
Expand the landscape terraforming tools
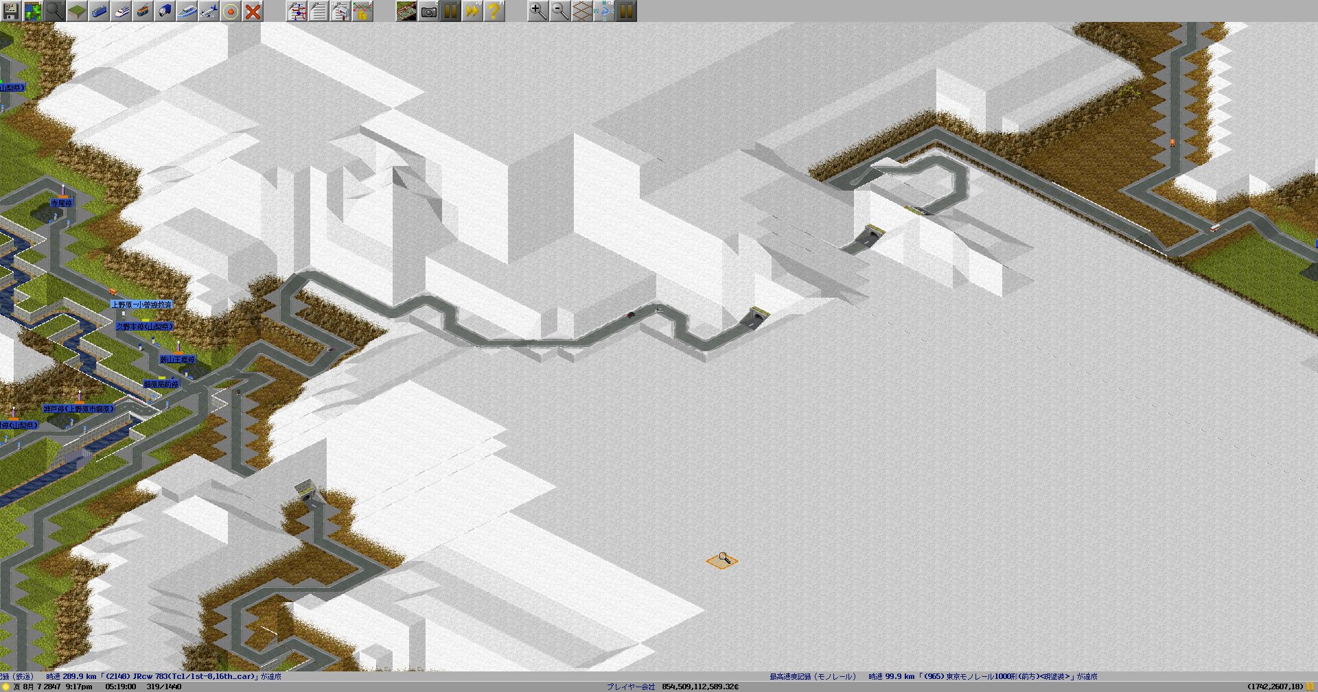(77, 11)
